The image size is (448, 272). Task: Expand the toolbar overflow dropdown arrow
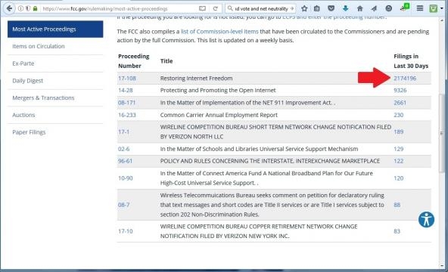[442, 8]
